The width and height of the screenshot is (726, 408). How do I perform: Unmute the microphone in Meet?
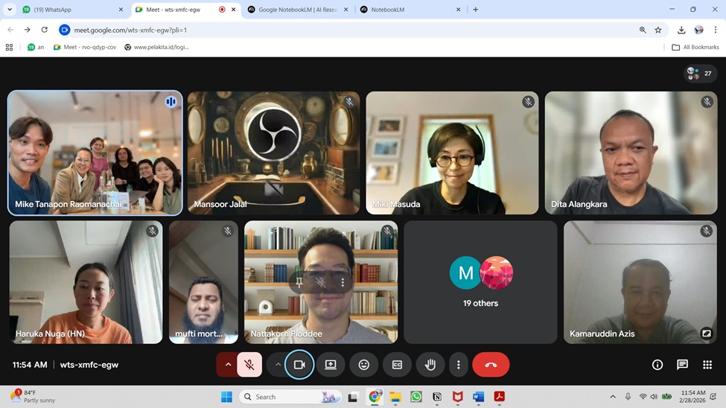coord(249,365)
